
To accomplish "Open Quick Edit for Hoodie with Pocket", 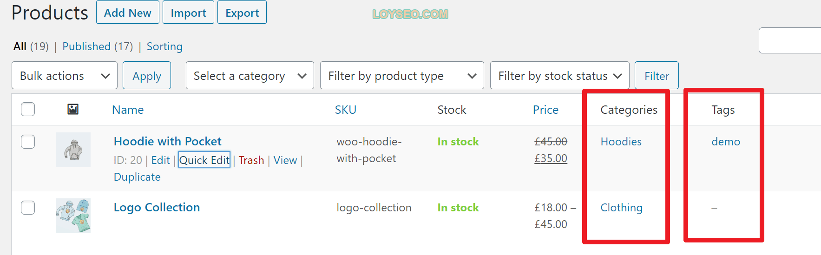I will [x=204, y=160].
